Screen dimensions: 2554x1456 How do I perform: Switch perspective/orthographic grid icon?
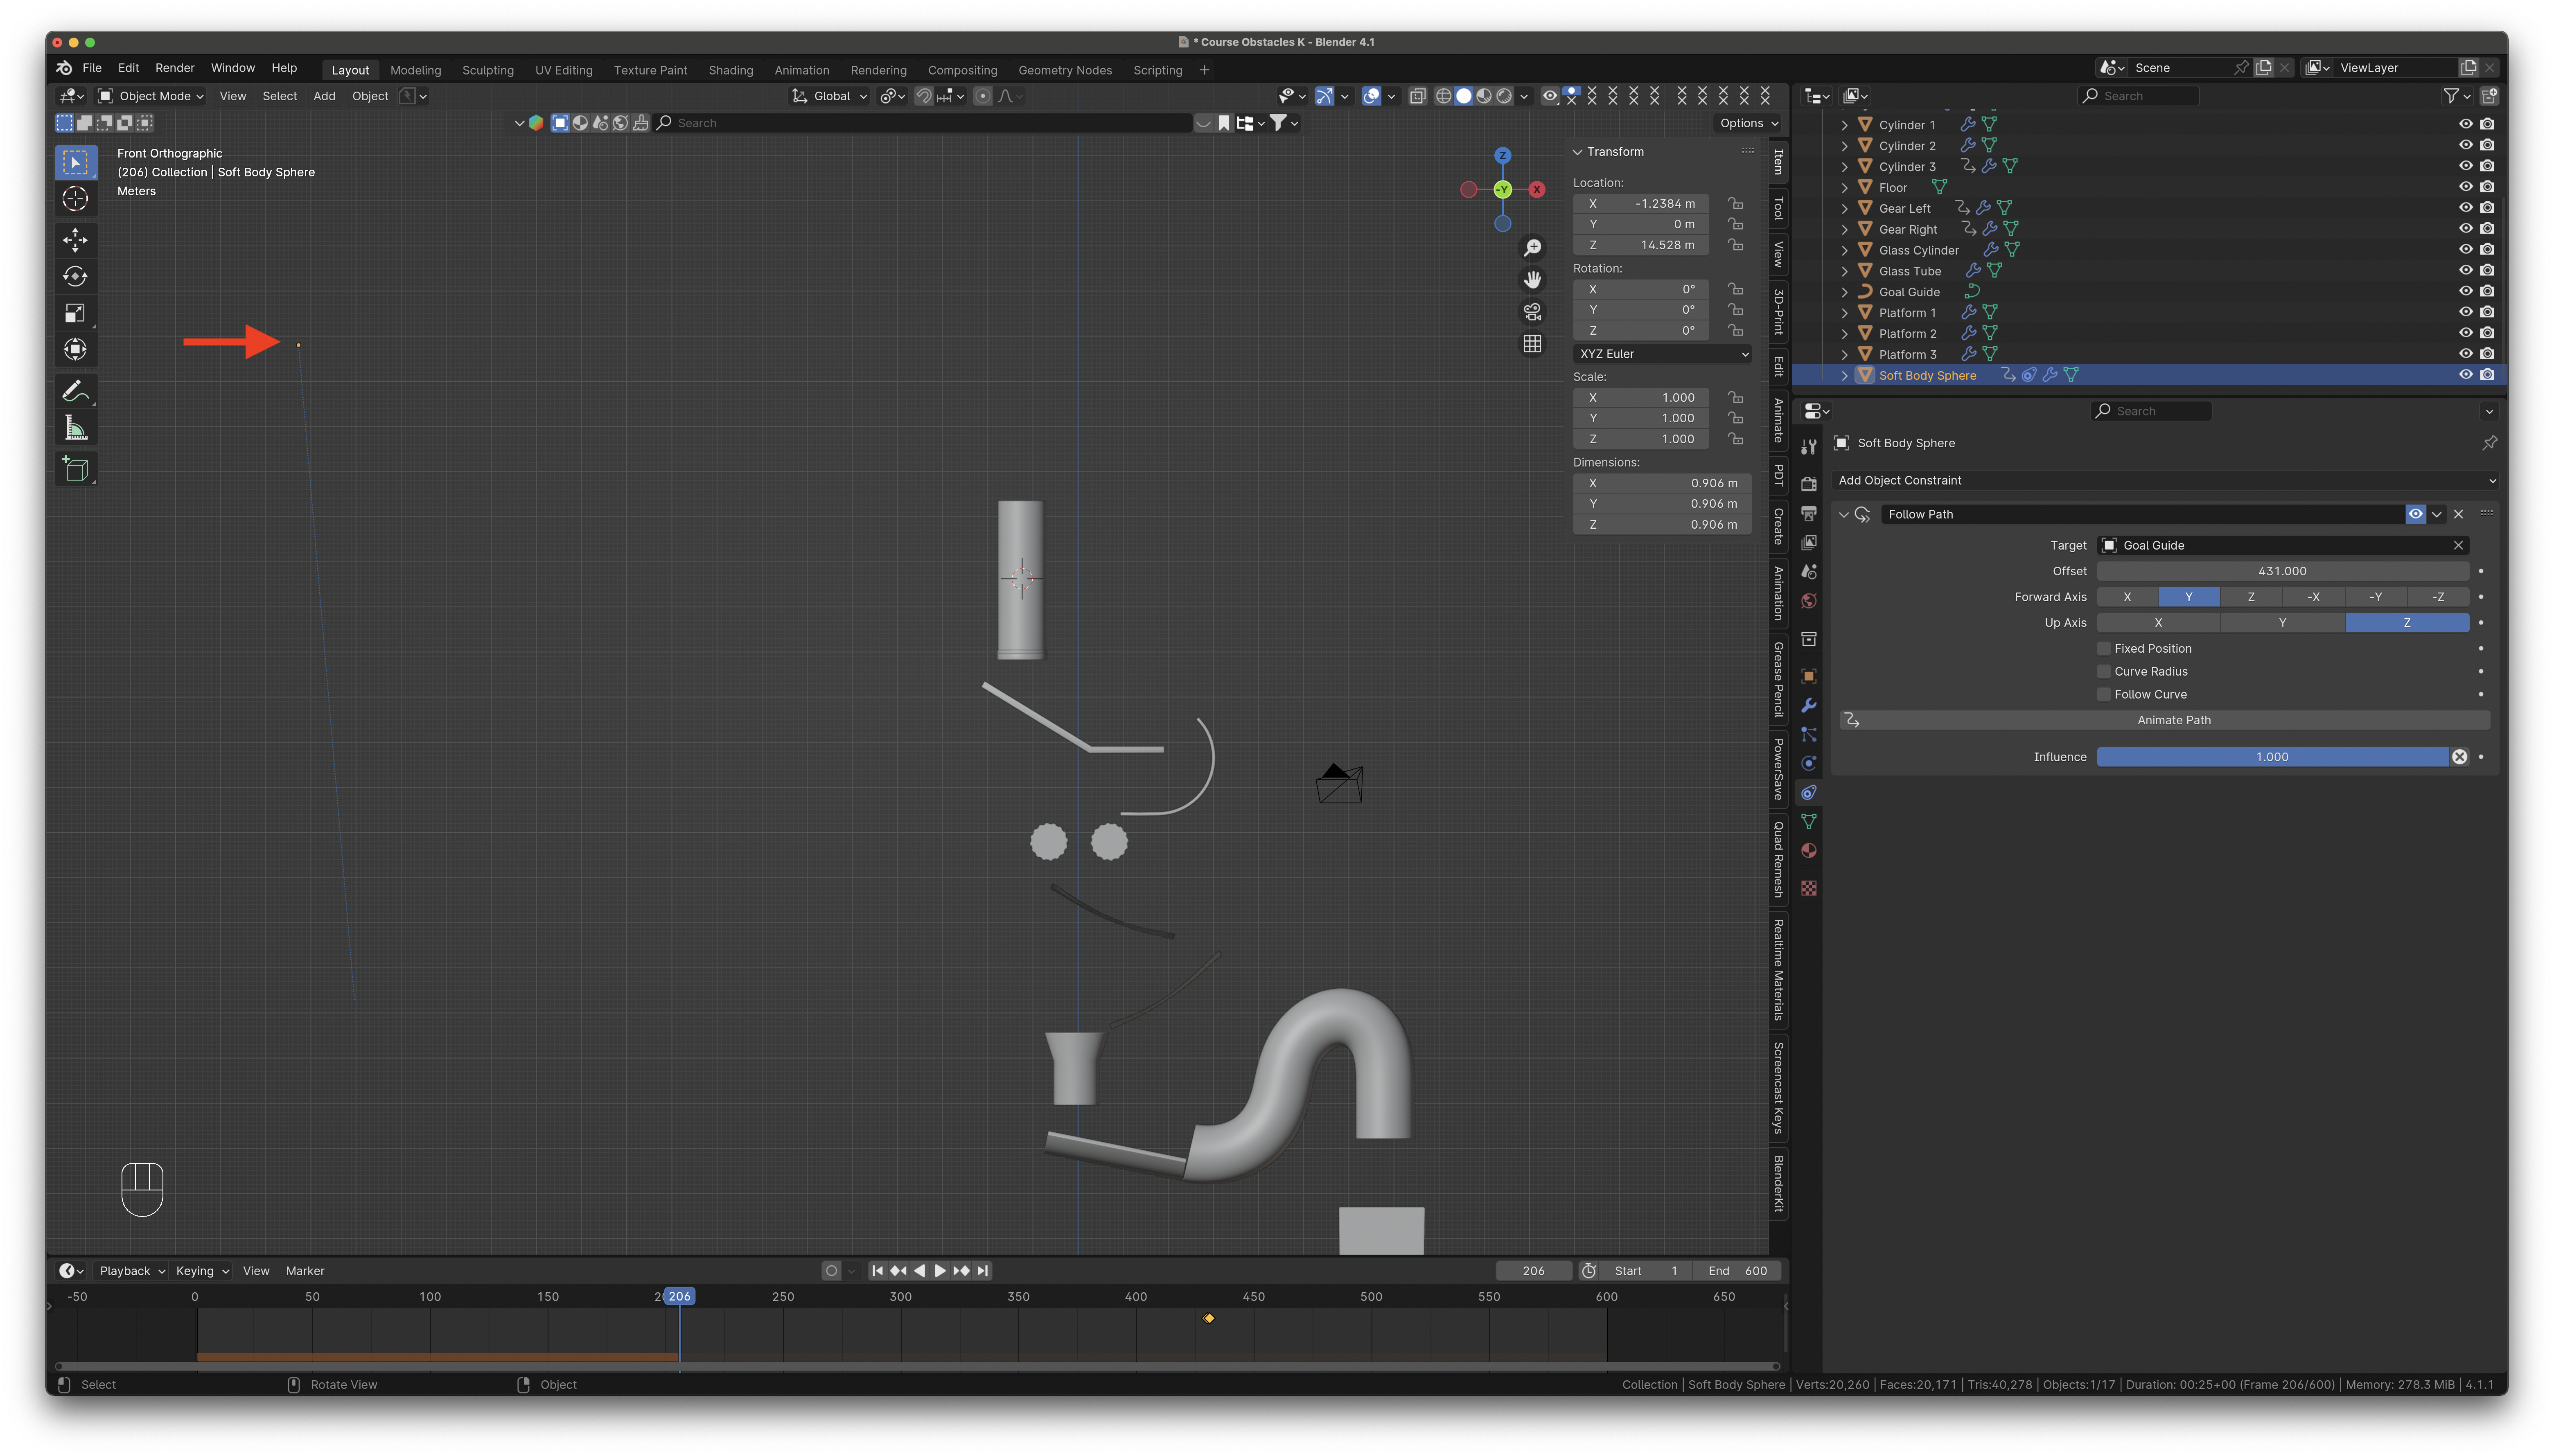pos(1532,344)
